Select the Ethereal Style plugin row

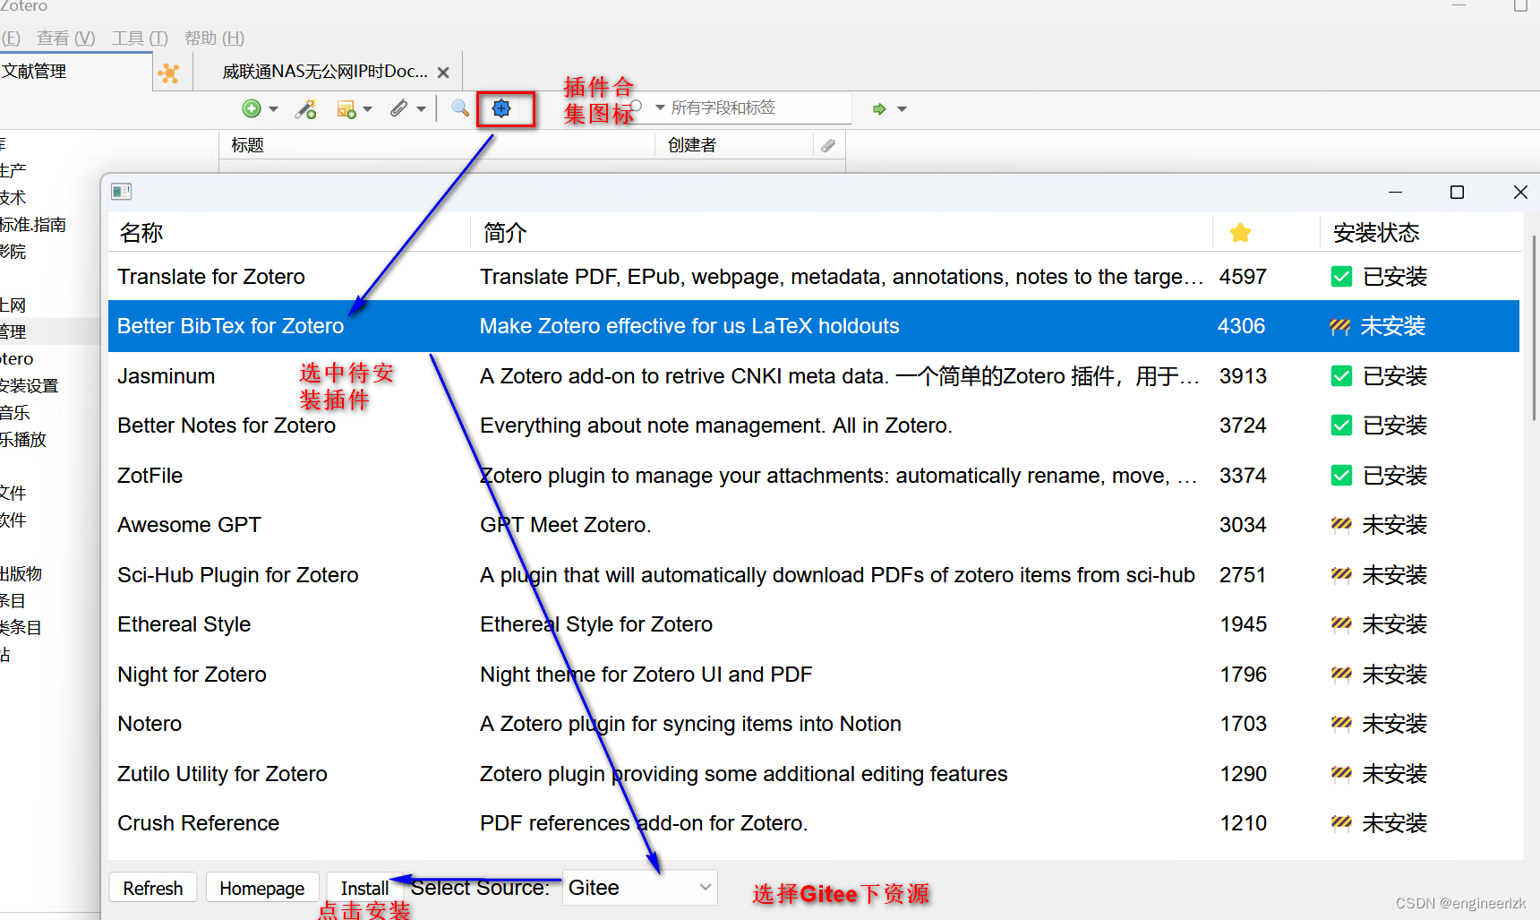click(814, 624)
